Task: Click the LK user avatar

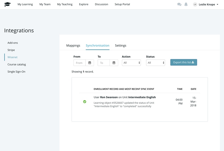Action: (x=195, y=4)
